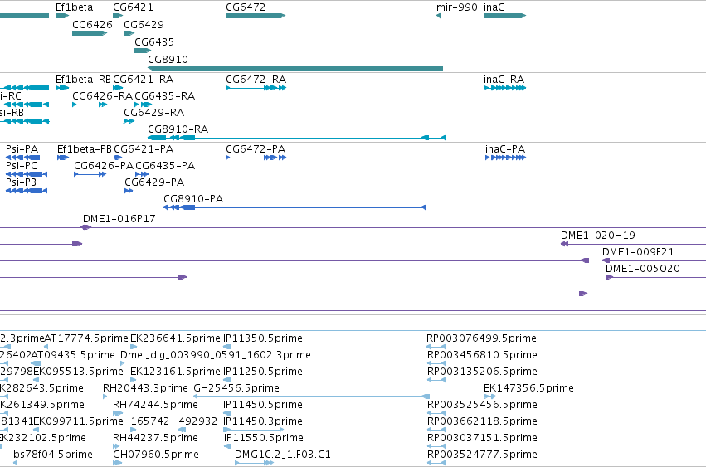Click the mir-990 gene marker
The width and height of the screenshot is (706, 467).
(x=438, y=16)
